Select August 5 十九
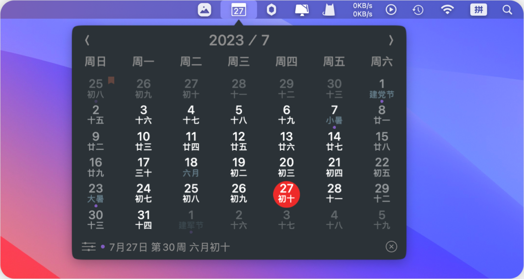The width and height of the screenshot is (524, 279). click(x=382, y=220)
